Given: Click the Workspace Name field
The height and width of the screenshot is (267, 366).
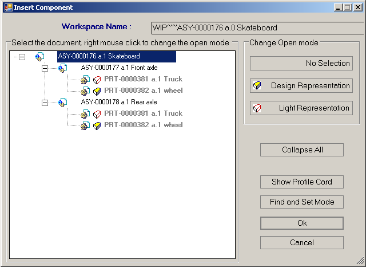Looking at the screenshot, I should 257,28.
